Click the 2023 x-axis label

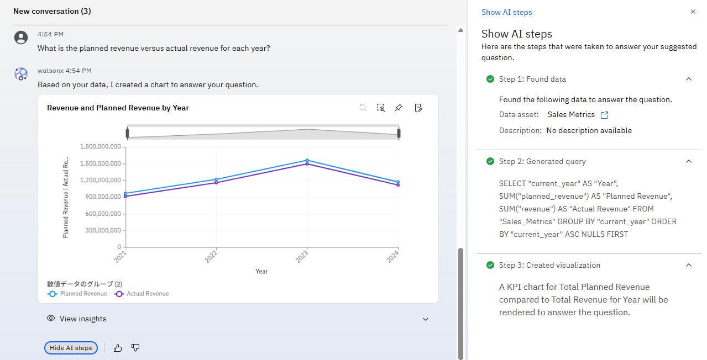click(x=302, y=256)
